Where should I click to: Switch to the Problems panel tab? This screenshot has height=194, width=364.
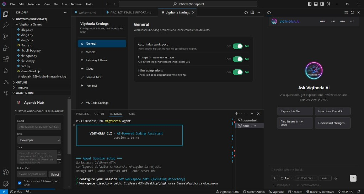tap(82, 114)
